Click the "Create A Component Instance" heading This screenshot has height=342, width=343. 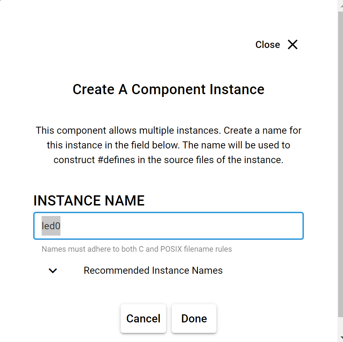click(x=169, y=89)
